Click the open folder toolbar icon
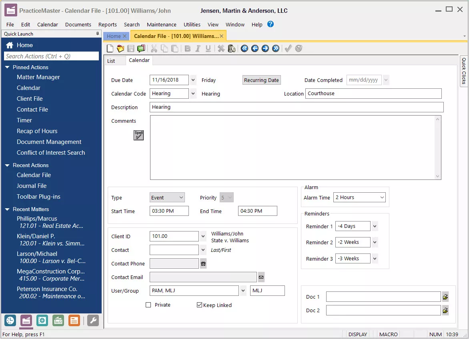The width and height of the screenshot is (469, 339). [x=120, y=49]
